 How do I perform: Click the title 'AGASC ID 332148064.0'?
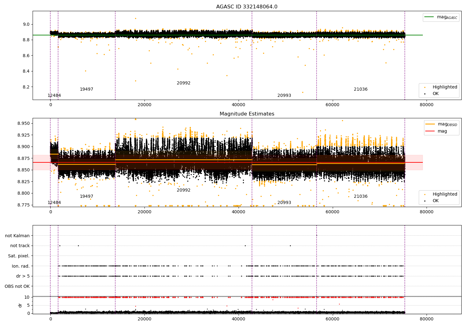click(x=247, y=7)
